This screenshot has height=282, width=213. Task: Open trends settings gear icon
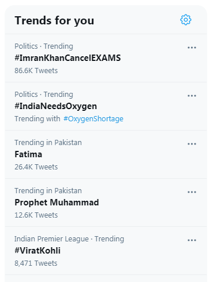(186, 20)
